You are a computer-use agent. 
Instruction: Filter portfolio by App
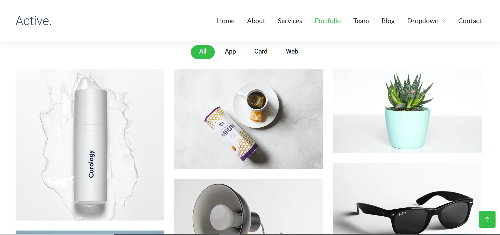coord(230,52)
